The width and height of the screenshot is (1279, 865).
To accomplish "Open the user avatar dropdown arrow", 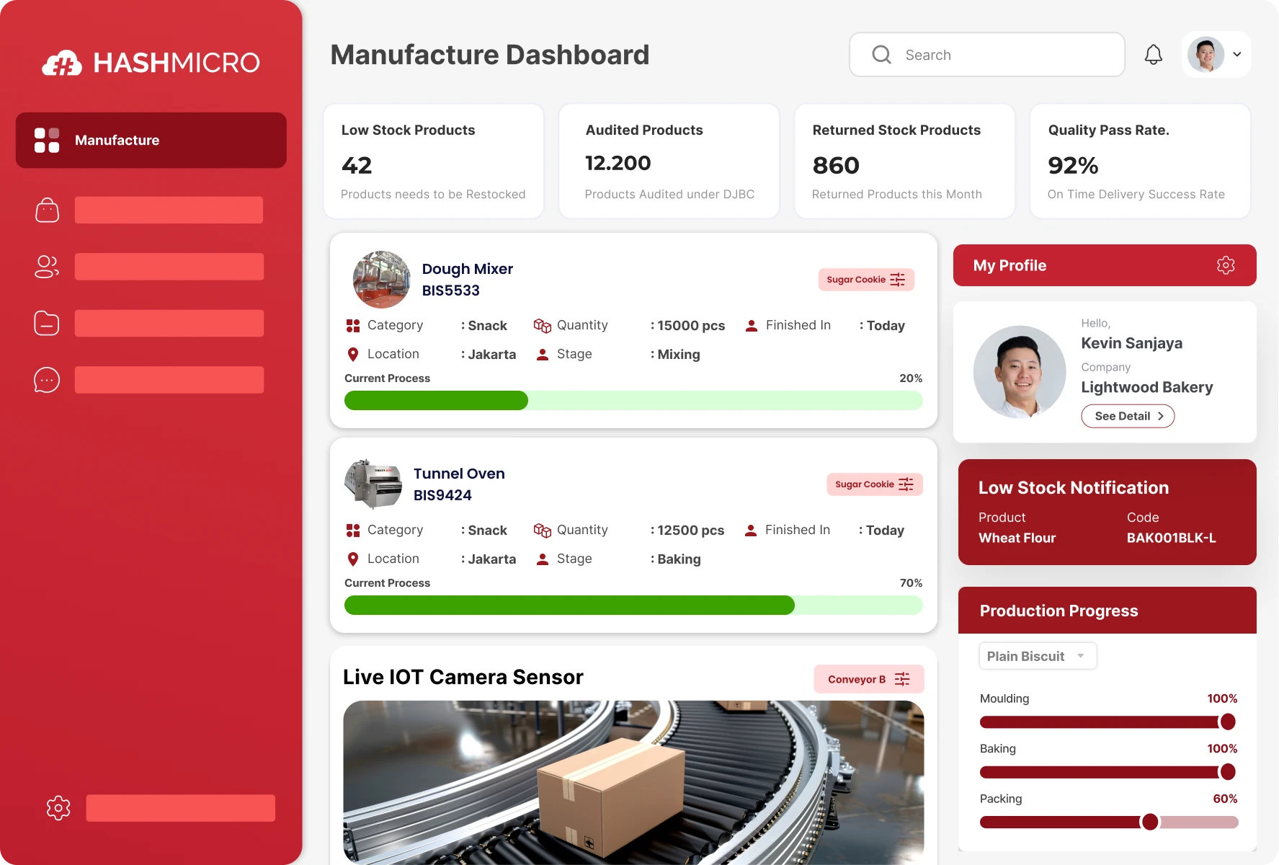I will (x=1236, y=55).
